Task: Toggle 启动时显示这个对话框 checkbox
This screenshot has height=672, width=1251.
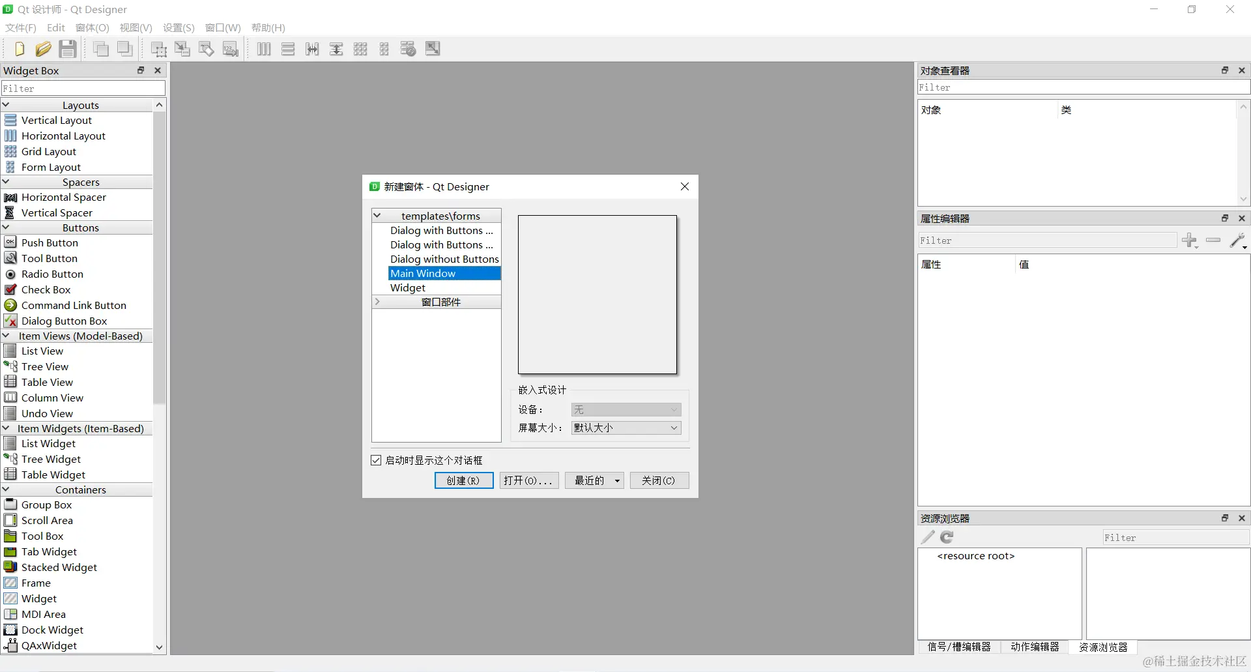Action: click(x=376, y=460)
